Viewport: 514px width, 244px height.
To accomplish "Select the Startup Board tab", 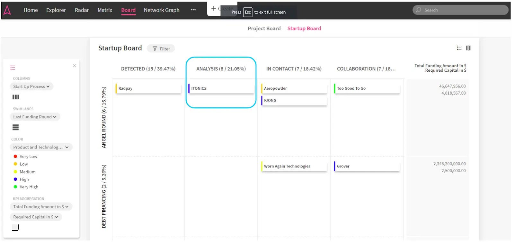I will [x=304, y=28].
